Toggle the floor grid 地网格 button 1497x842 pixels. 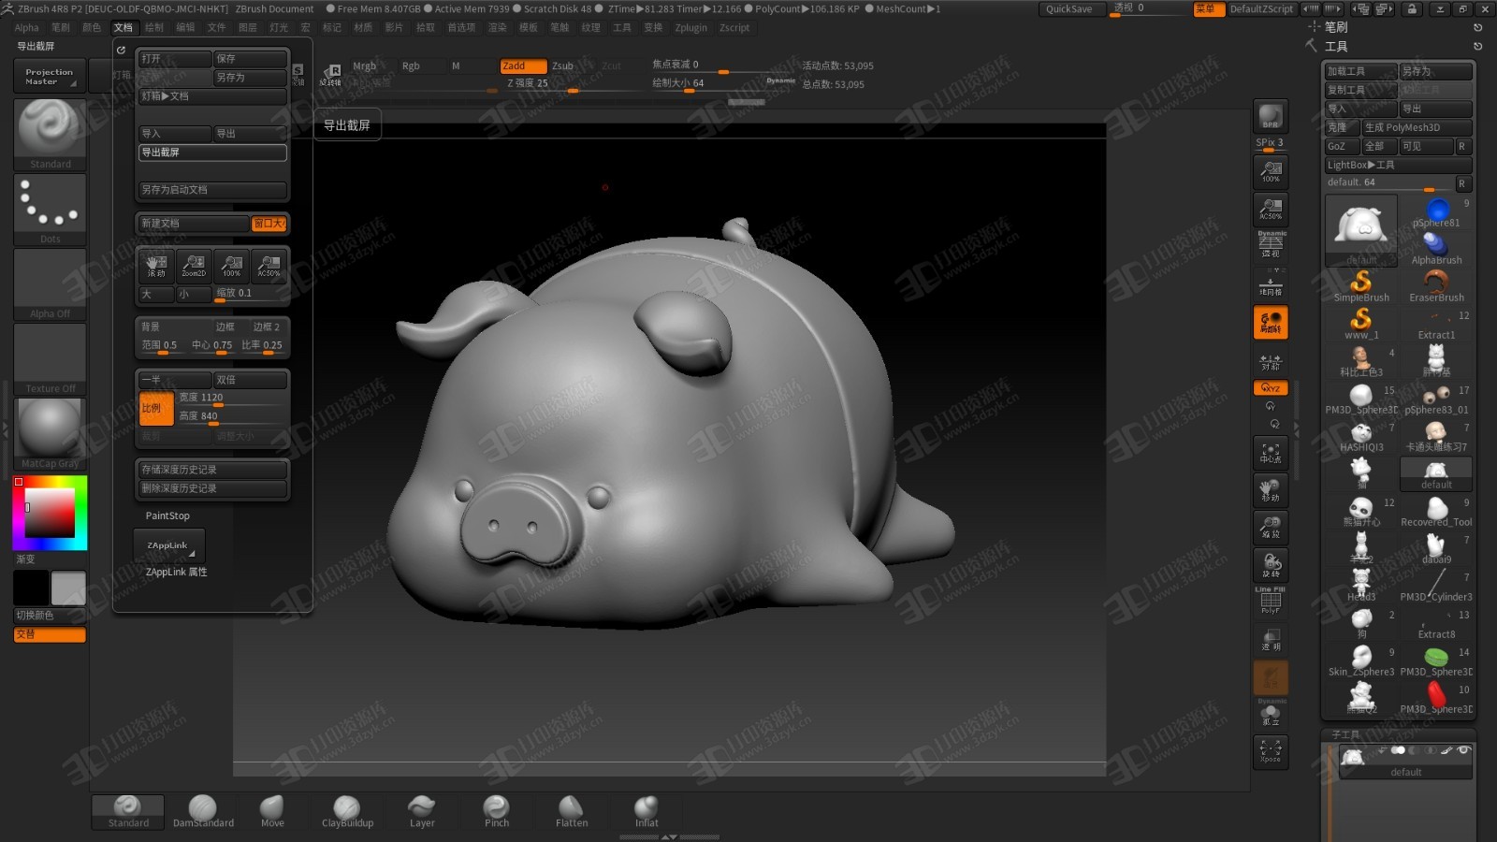pyautogui.click(x=1271, y=284)
